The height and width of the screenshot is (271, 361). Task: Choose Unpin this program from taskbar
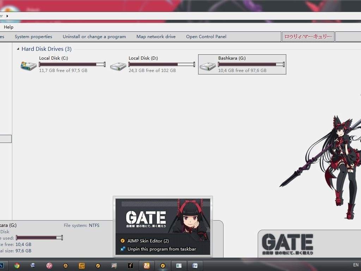[162, 249]
